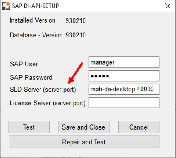Click the Installed Version label
Image resolution: width=176 pixels, height=158 pixels.
click(x=32, y=20)
